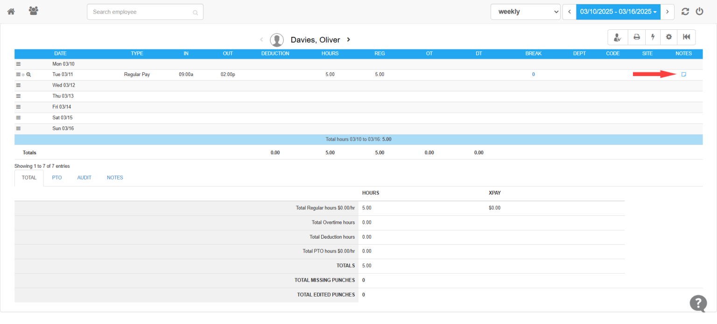
Task: Open the weekly view dropdown
Action: point(525,11)
